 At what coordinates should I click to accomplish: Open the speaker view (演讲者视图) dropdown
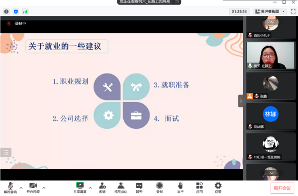tap(269, 12)
